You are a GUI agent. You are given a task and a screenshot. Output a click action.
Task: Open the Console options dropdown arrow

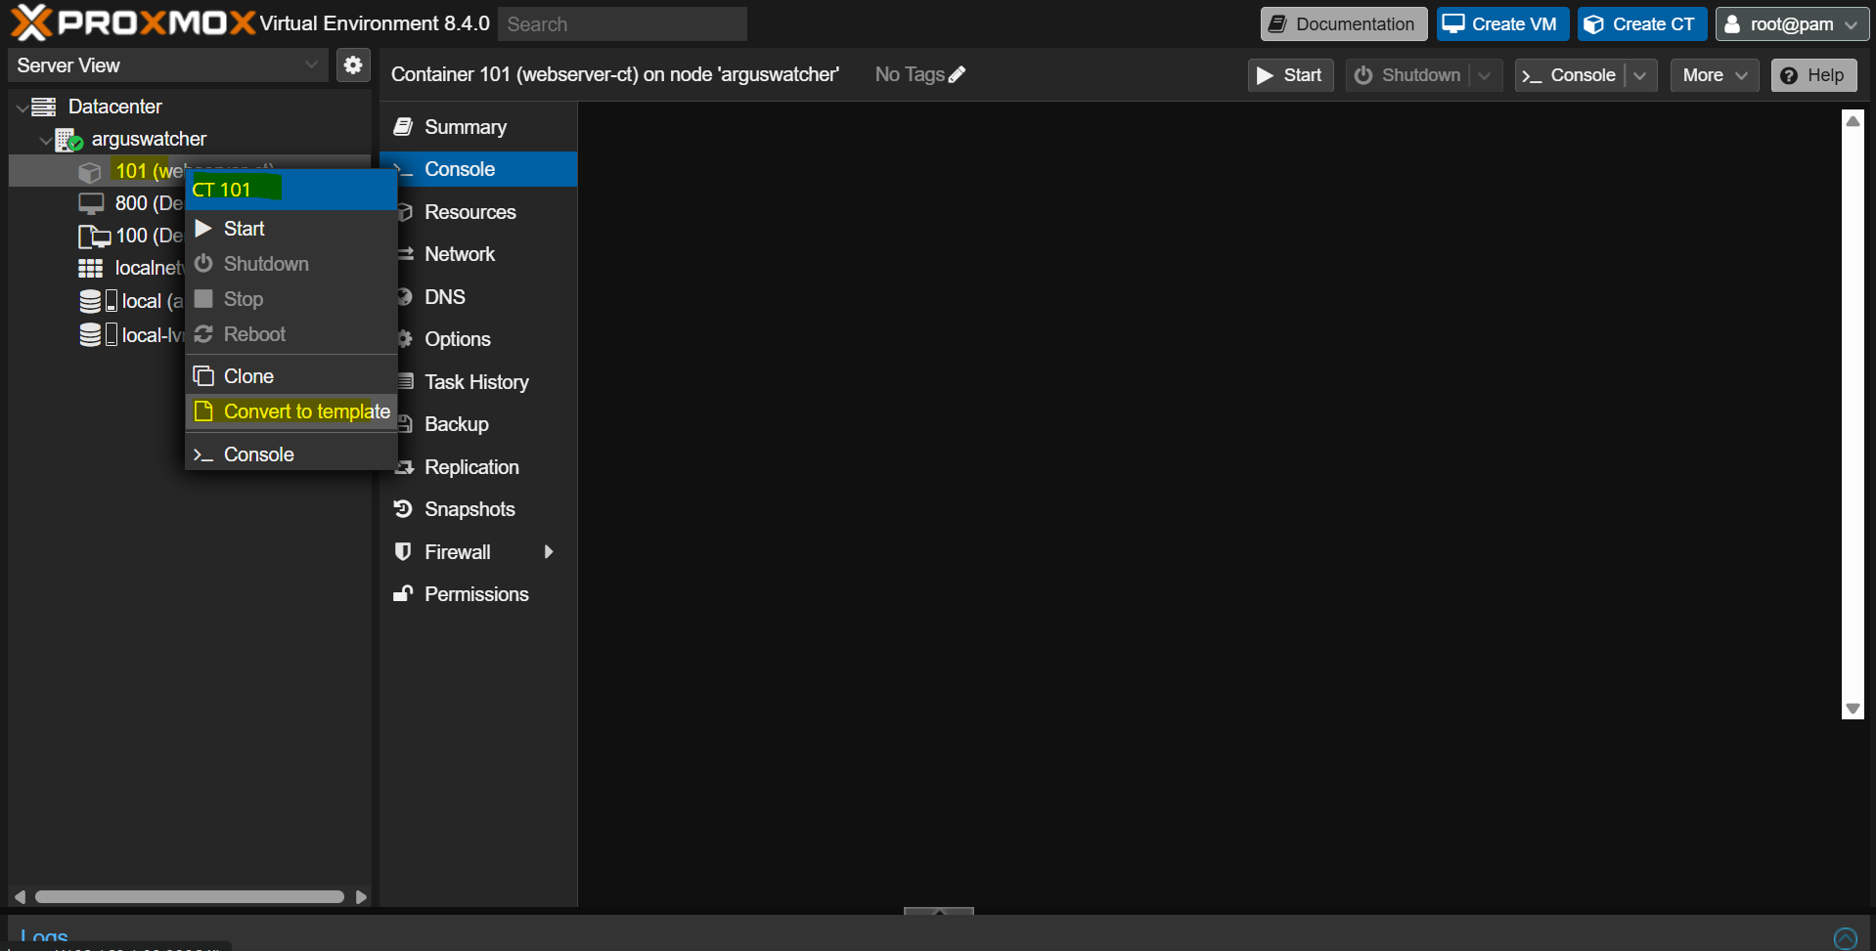(1640, 75)
